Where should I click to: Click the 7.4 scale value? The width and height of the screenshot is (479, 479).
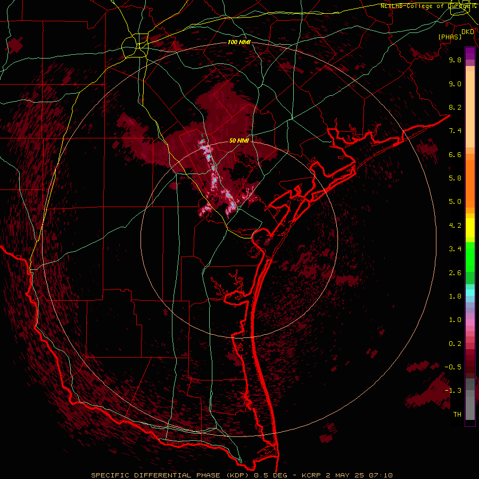[x=455, y=131]
